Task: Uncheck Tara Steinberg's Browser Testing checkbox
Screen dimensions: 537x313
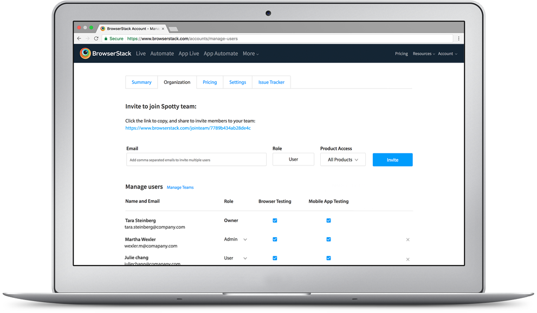Action: point(275,220)
